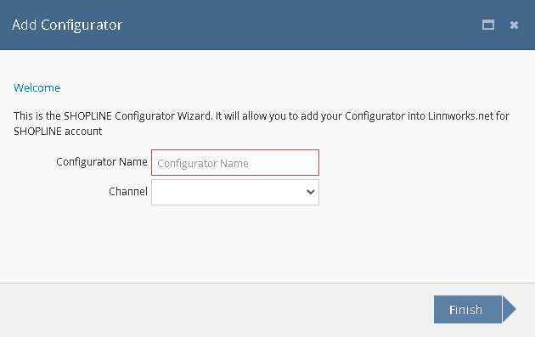Click the window restore icon in header
The height and width of the screenshot is (337, 535).
488,25
